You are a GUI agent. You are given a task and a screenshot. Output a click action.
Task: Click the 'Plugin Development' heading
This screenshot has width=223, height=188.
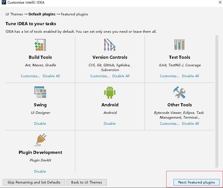41,152
